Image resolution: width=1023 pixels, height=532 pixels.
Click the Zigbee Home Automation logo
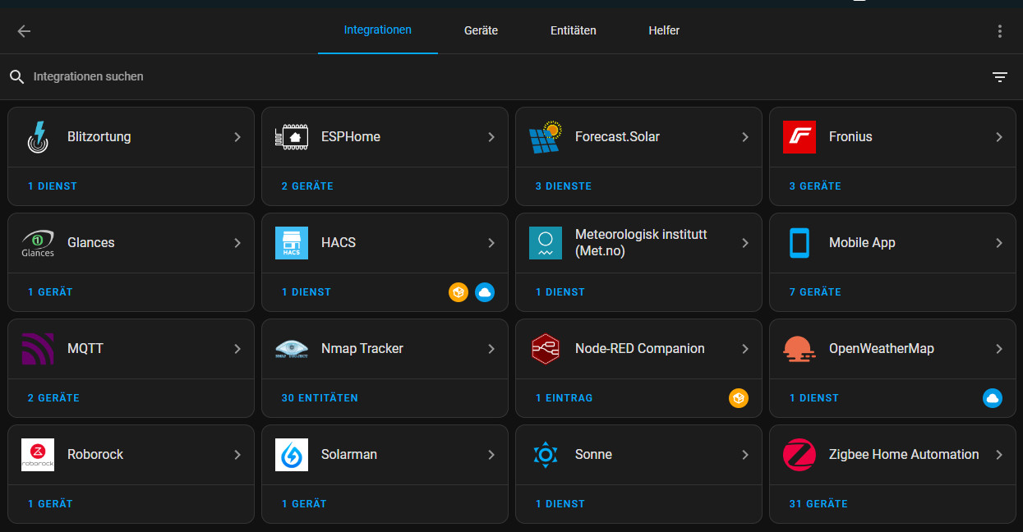pyautogui.click(x=799, y=455)
